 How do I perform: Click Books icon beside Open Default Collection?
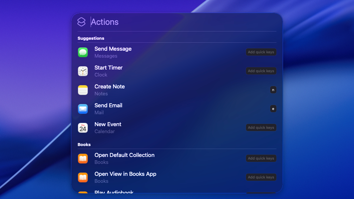pyautogui.click(x=83, y=159)
